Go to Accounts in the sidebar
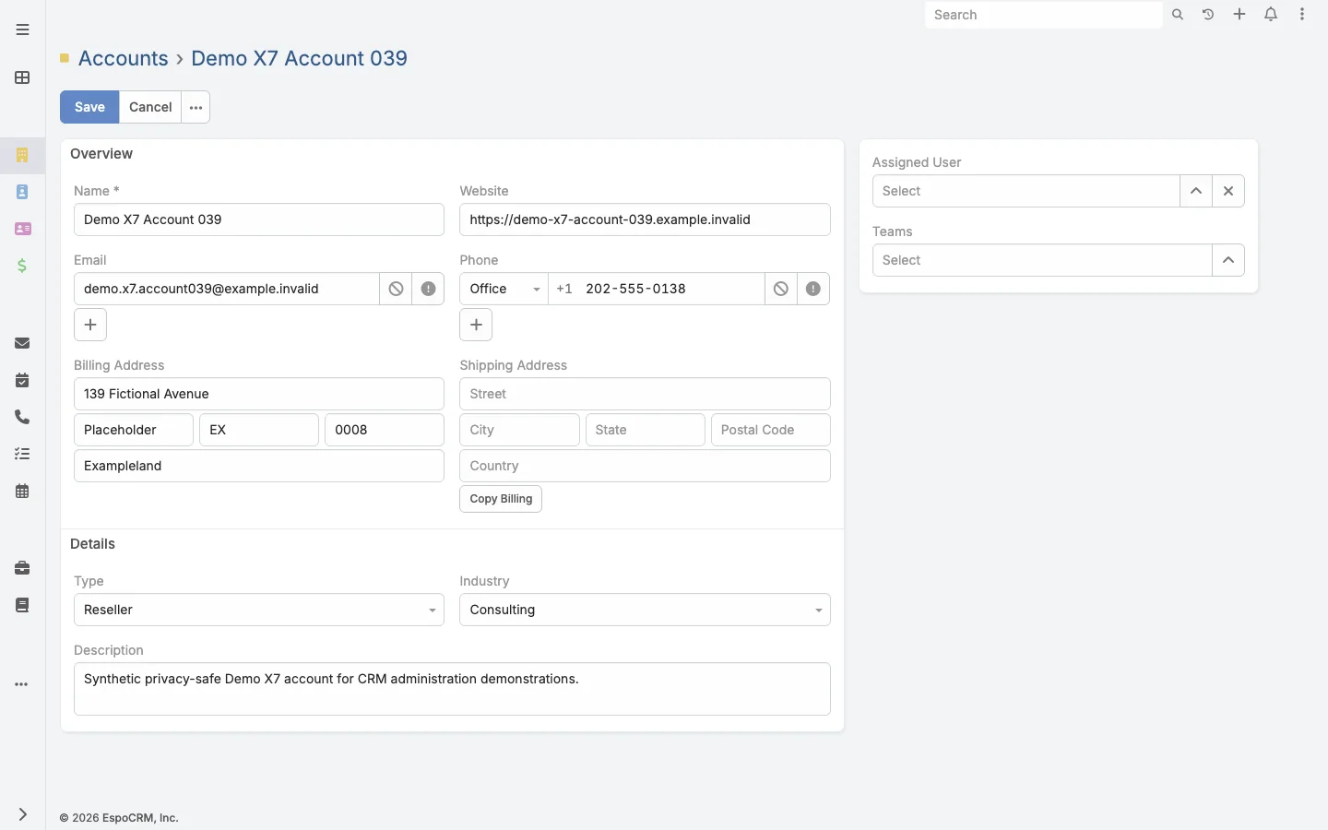 pyautogui.click(x=22, y=155)
